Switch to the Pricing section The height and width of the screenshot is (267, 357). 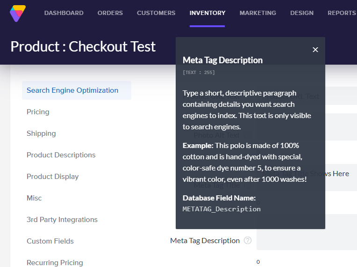click(x=38, y=112)
